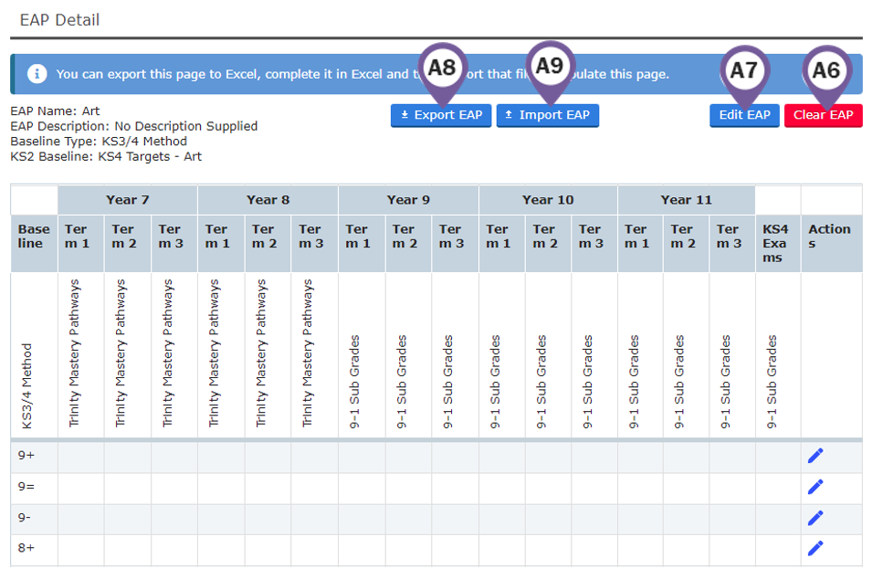Image resolution: width=883 pixels, height=579 pixels.
Task: Open the Edit EAP form
Action: 744,115
